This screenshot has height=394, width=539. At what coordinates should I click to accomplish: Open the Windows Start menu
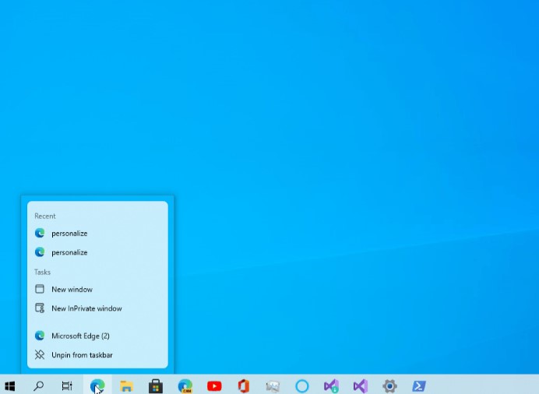pos(10,385)
